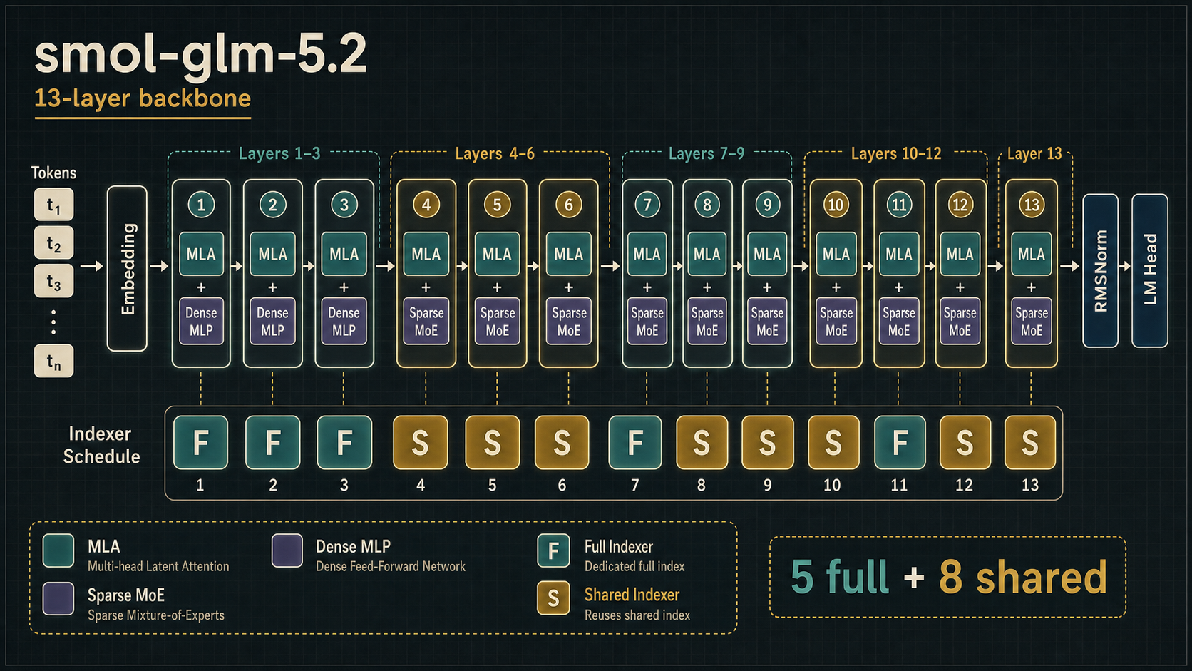The height and width of the screenshot is (671, 1192).
Task: Click the circled number 9 layer badge
Action: 767,205
